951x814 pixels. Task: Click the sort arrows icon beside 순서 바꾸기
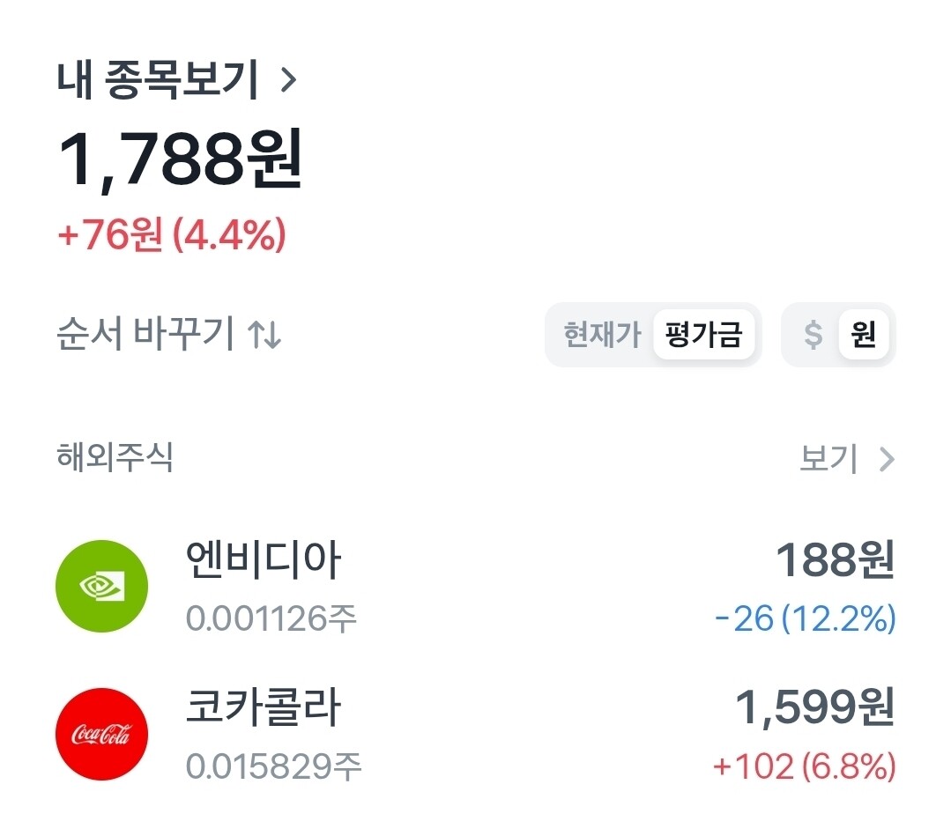[264, 334]
